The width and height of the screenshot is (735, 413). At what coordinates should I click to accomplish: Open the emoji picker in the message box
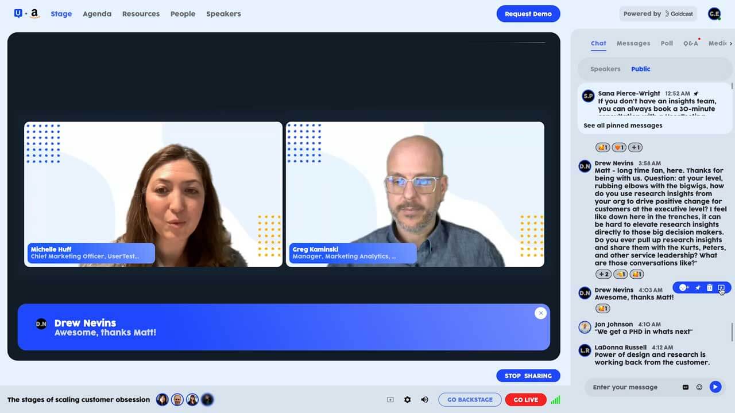[x=699, y=387]
